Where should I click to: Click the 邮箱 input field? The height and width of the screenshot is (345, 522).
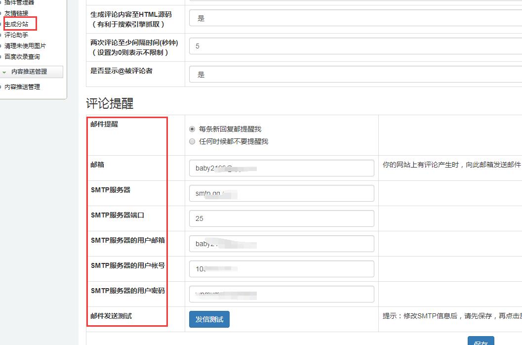coord(281,168)
